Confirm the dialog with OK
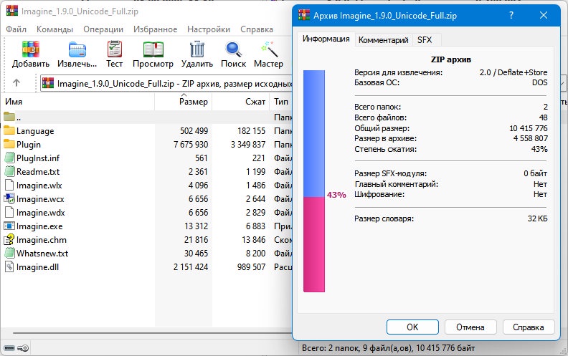Screen dimensions: 568x356 (412, 327)
